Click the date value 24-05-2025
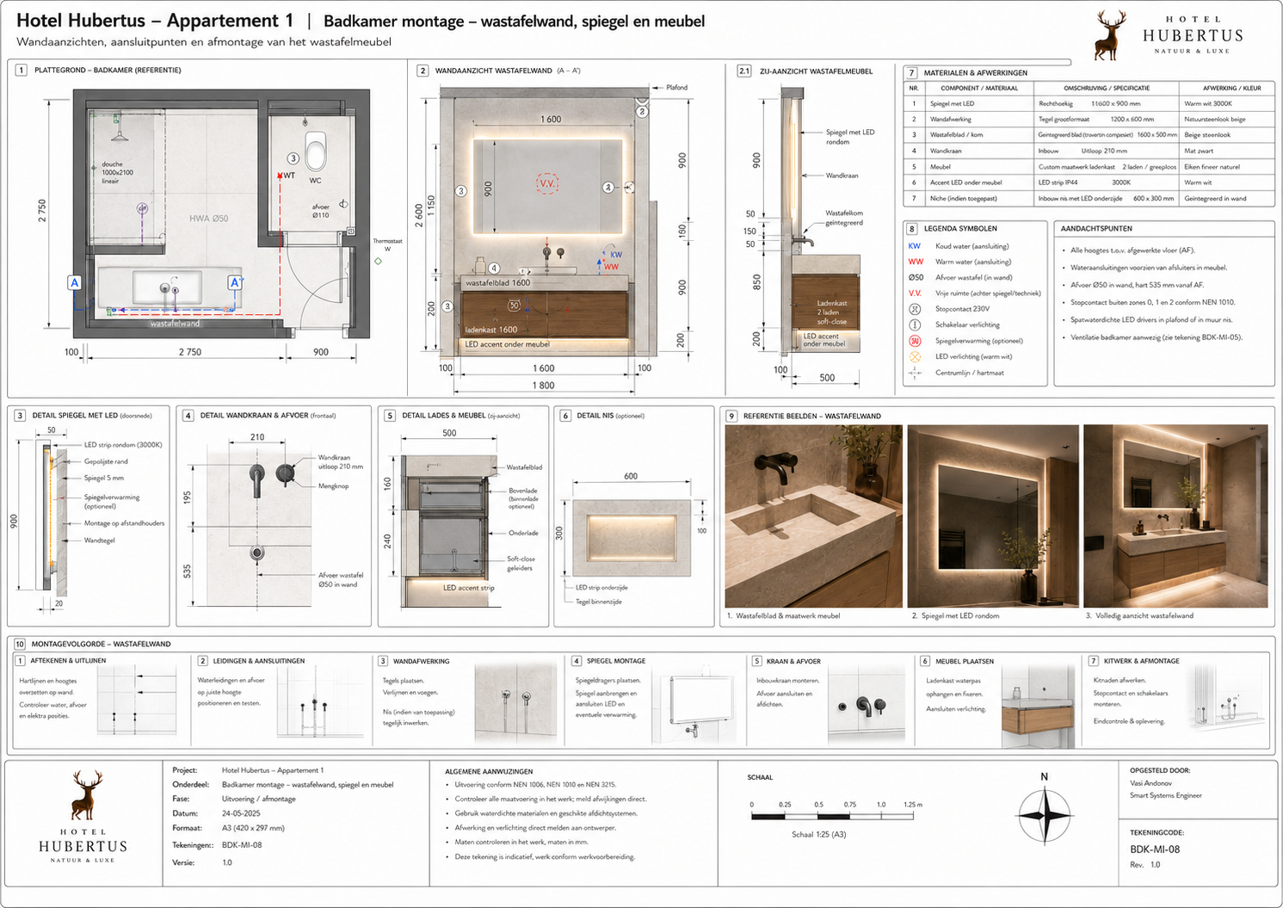 (x=241, y=813)
